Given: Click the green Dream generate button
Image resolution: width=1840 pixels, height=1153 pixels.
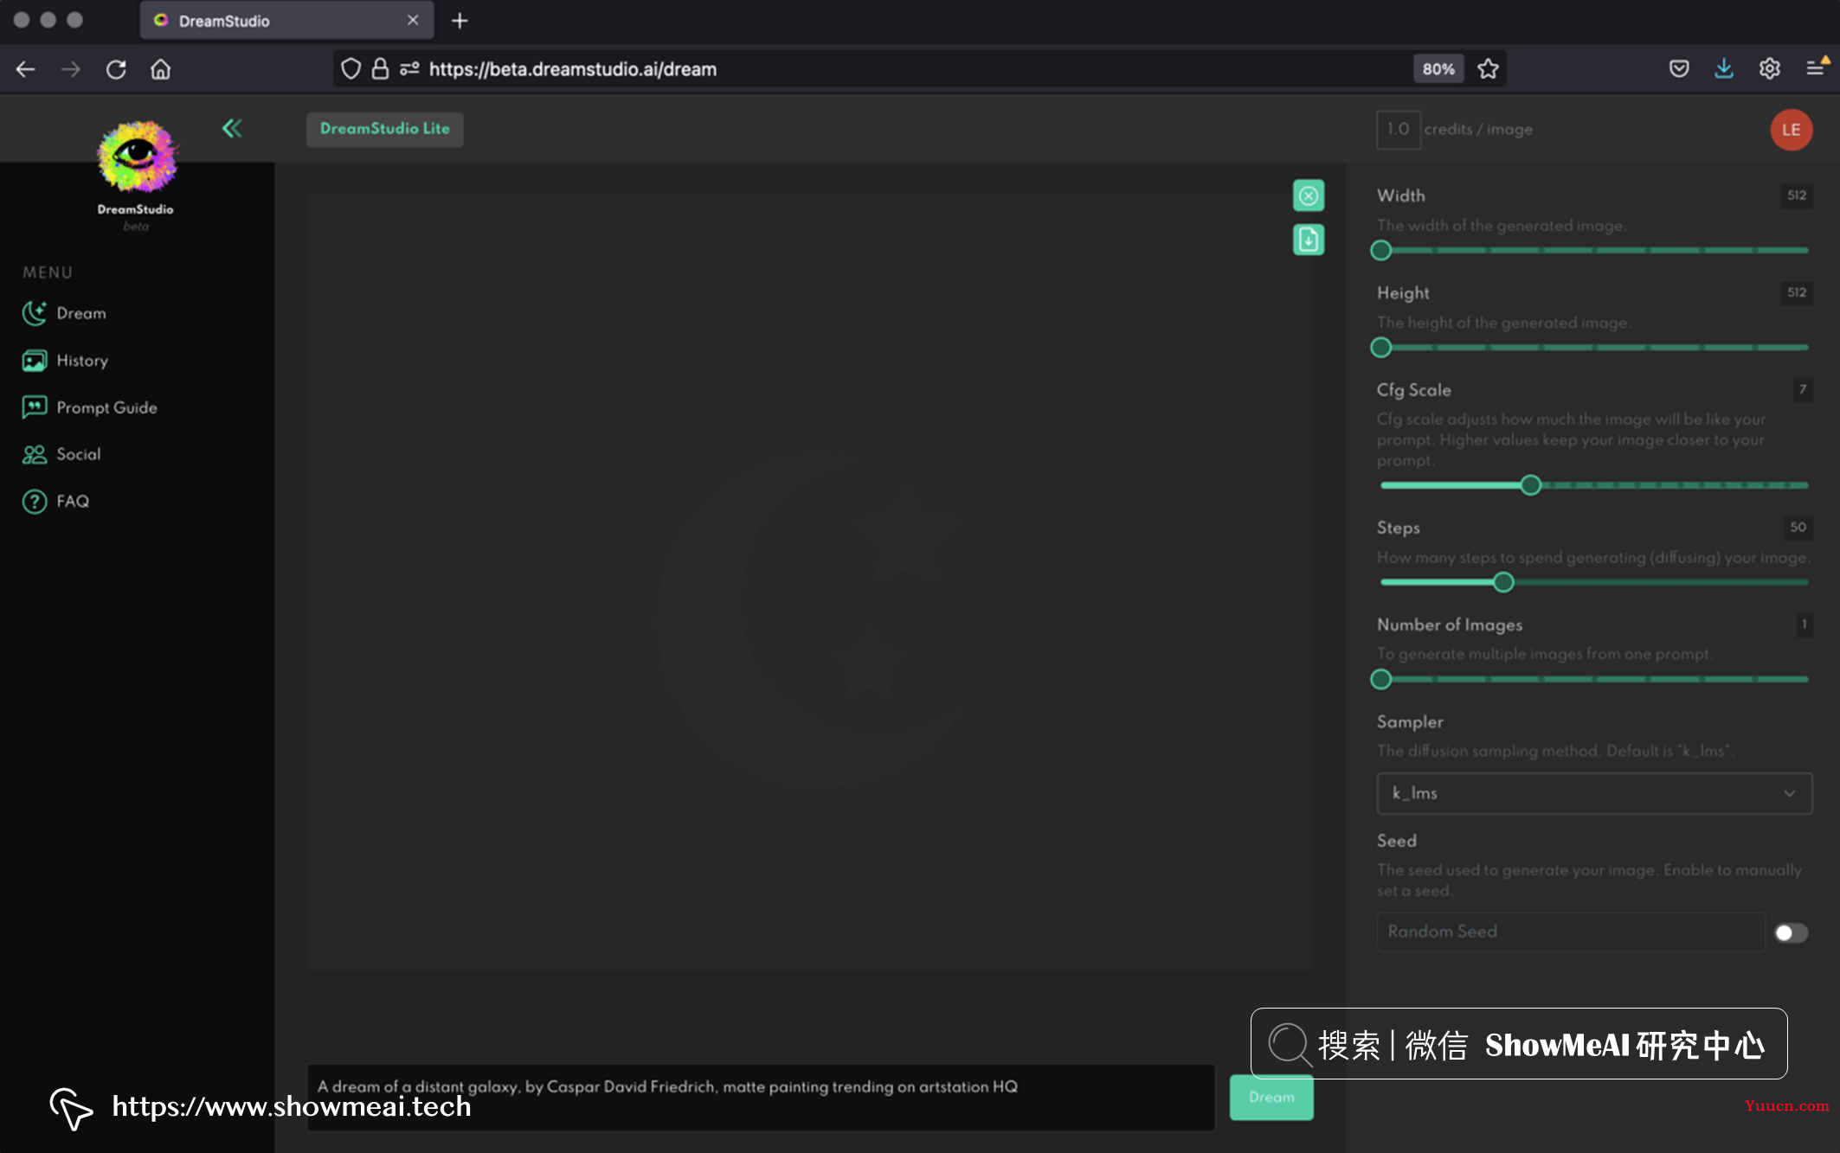Looking at the screenshot, I should click(1271, 1097).
